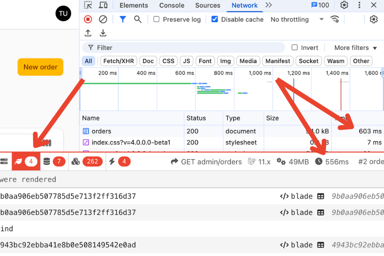Expand the More filters dropdown
The width and height of the screenshot is (384, 256).
click(x=355, y=48)
